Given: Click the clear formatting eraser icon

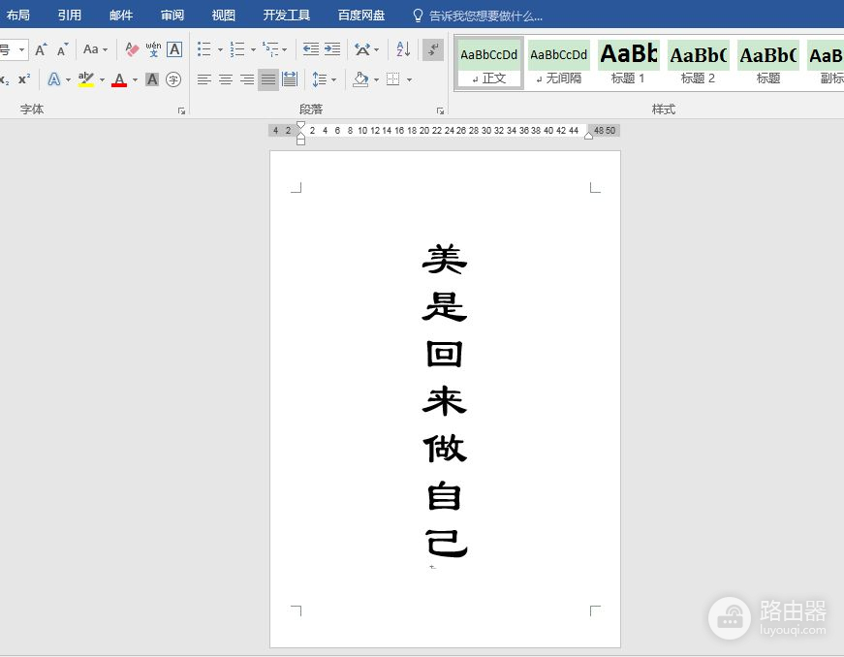Looking at the screenshot, I should tap(133, 49).
